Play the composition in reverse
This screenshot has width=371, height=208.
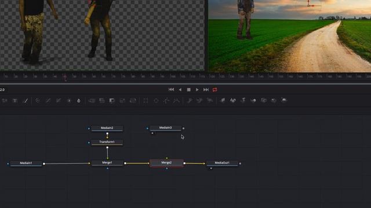pyautogui.click(x=180, y=90)
